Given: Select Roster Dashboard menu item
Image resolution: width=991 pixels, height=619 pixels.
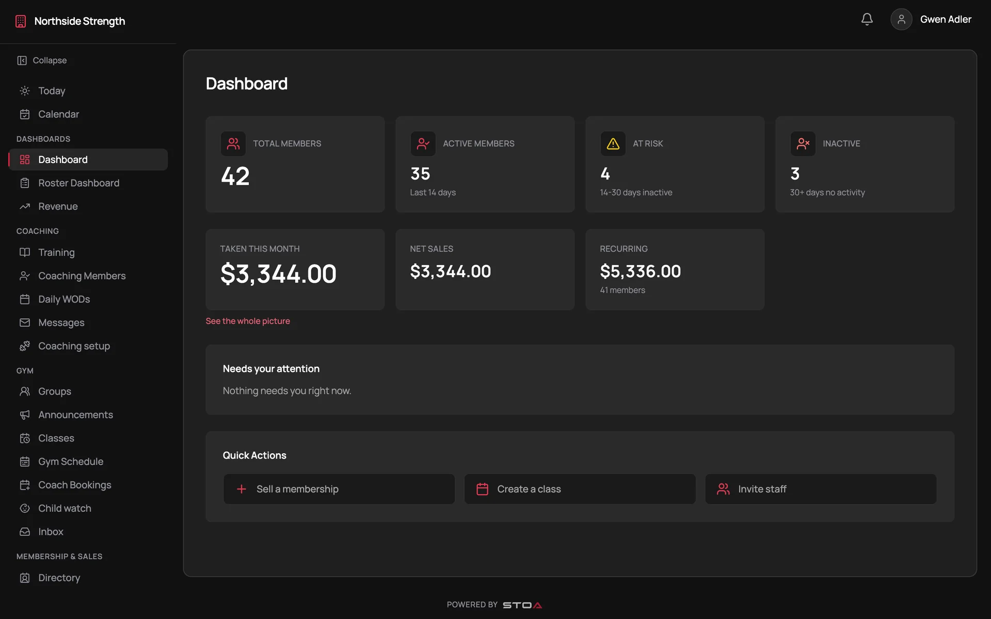Looking at the screenshot, I should pos(88,183).
